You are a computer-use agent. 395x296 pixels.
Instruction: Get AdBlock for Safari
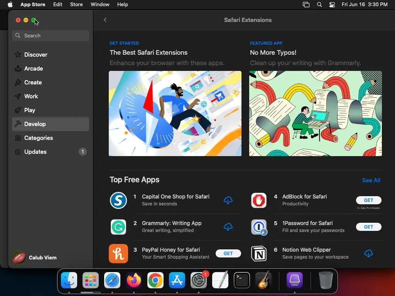click(x=368, y=200)
